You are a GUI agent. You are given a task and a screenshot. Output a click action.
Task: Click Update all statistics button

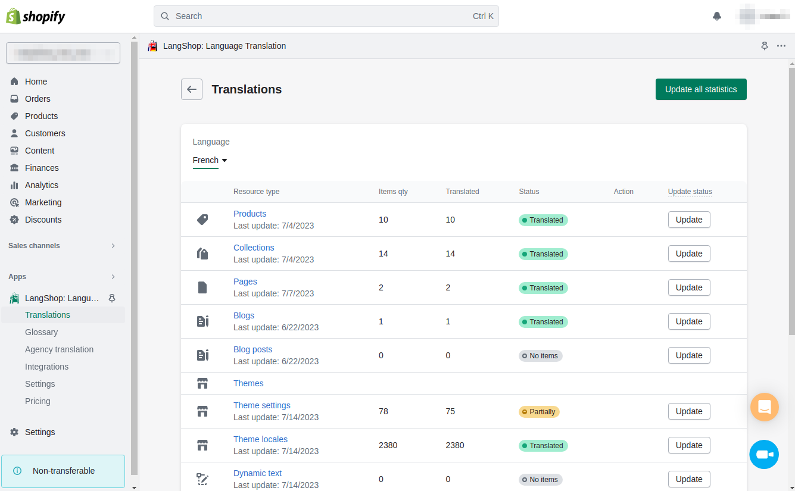[701, 89]
